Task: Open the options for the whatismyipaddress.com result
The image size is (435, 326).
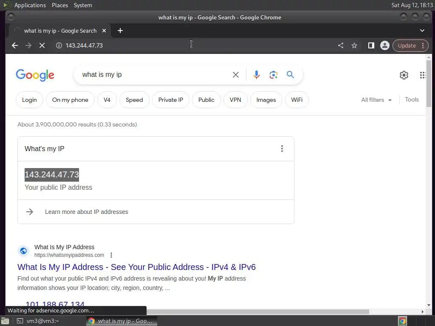Action: (111, 255)
